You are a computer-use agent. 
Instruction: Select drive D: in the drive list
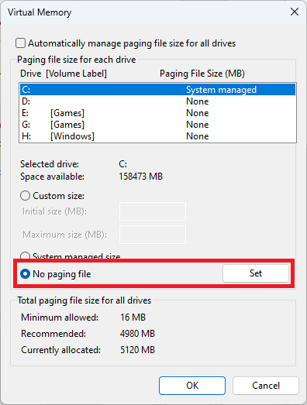click(x=157, y=101)
